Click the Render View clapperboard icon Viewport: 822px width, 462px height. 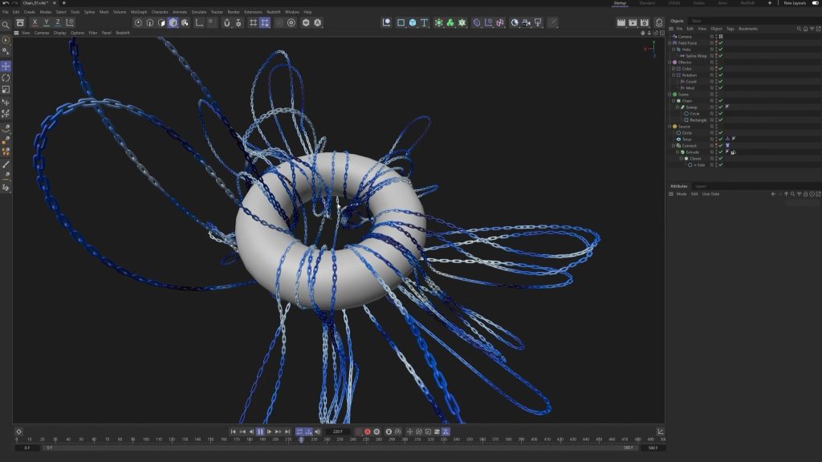[621, 22]
